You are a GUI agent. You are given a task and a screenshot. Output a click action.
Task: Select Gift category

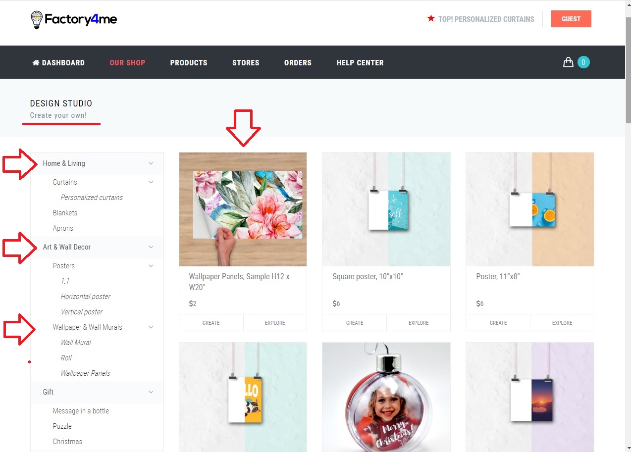48,392
